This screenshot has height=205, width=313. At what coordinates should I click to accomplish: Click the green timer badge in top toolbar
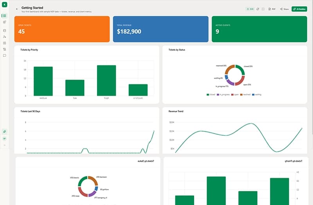(250, 9)
